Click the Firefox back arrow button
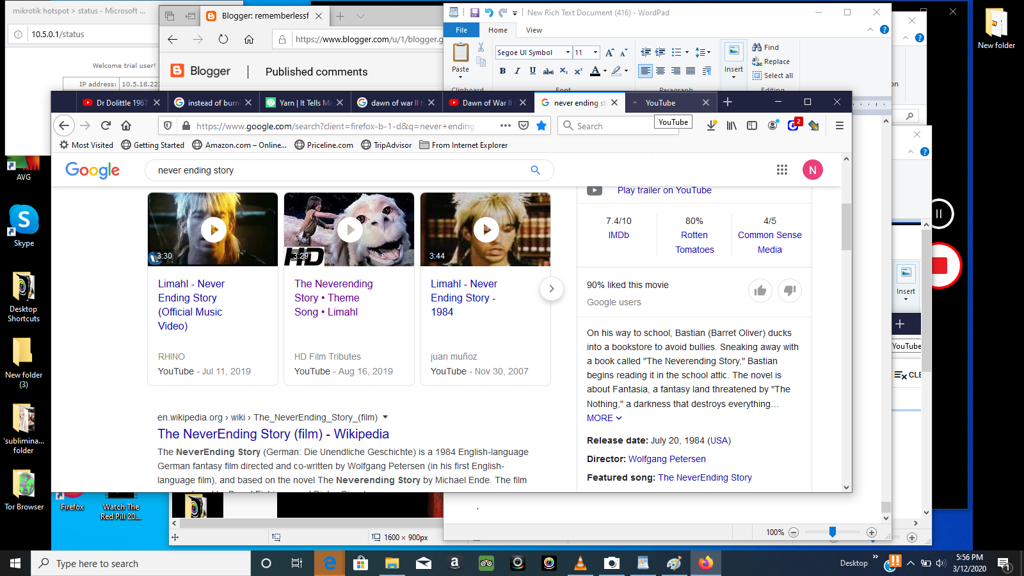This screenshot has width=1024, height=576. coord(64,125)
